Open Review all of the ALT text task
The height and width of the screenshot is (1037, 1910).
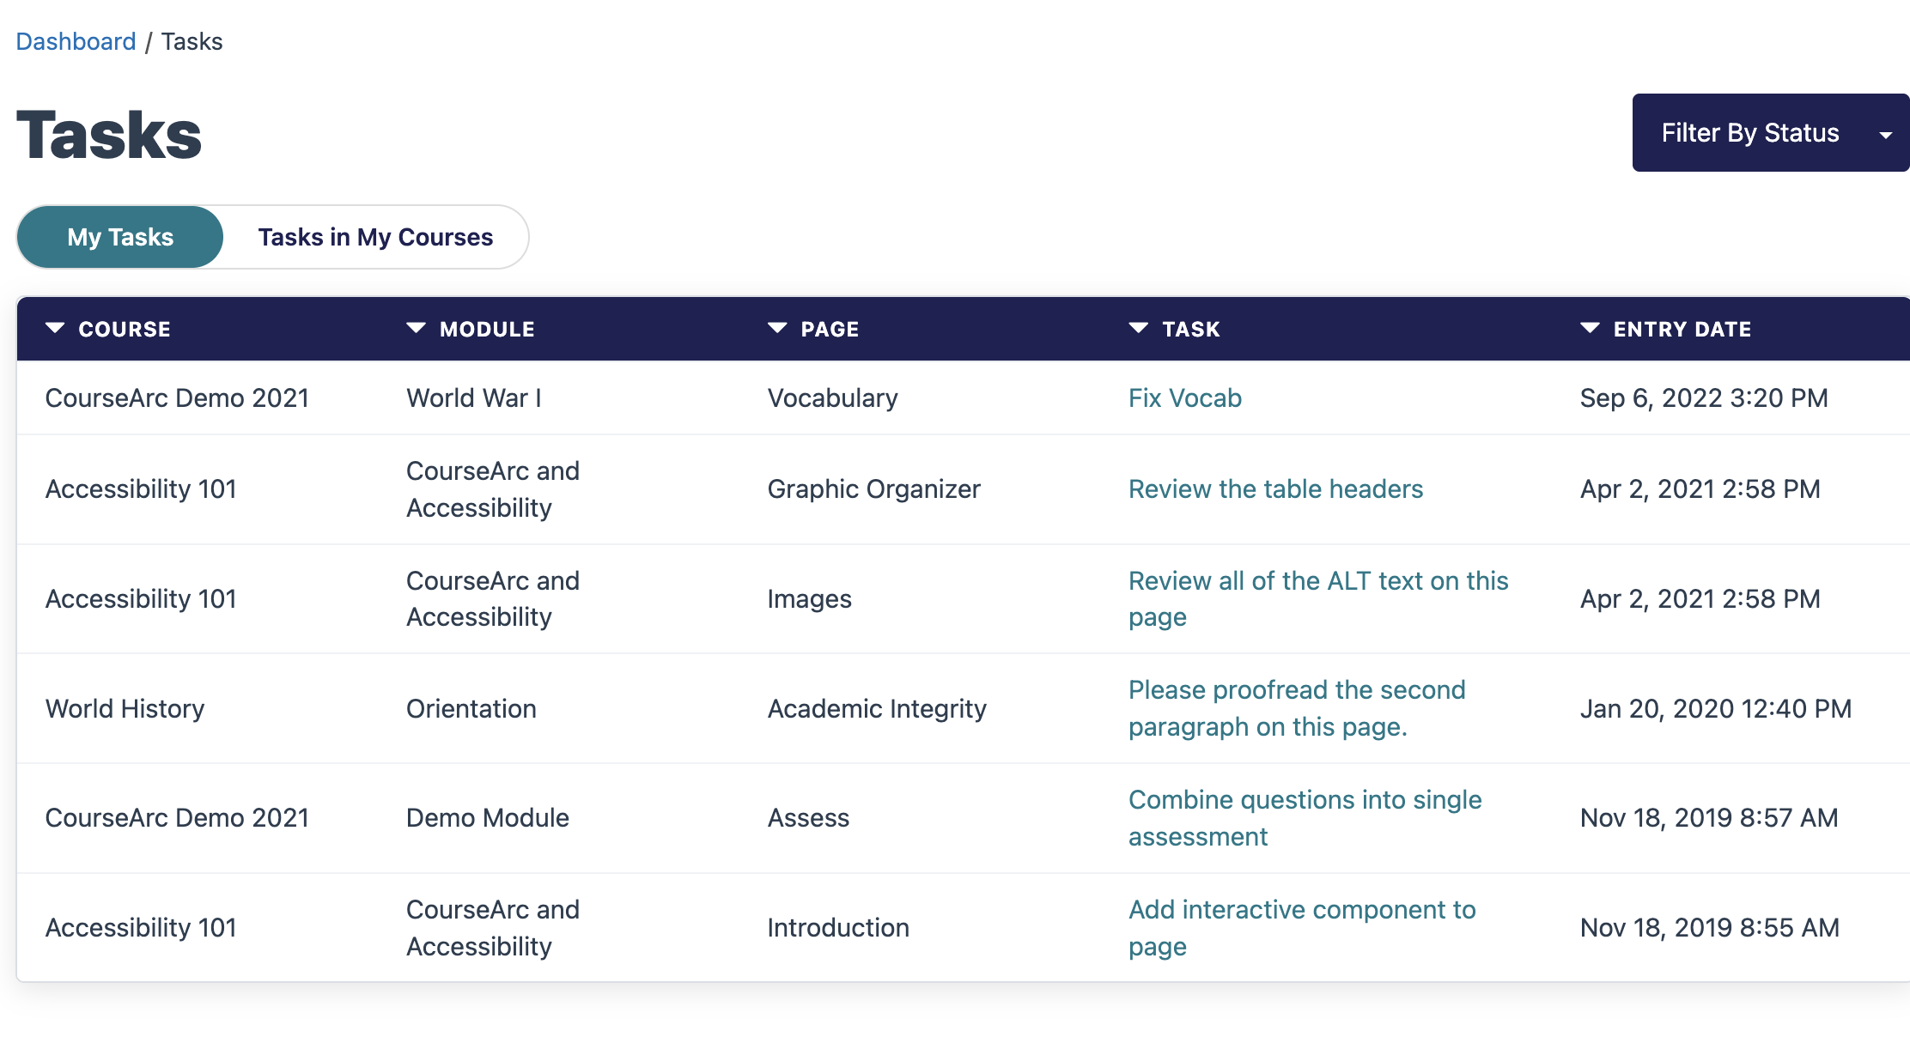[1318, 598]
